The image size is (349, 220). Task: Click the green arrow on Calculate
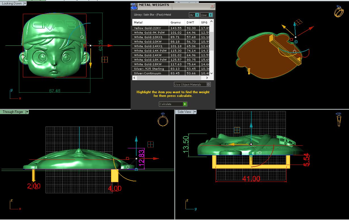[x=185, y=104]
